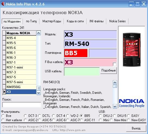Select the ASIC-7 radio button
The width and height of the screenshot is (148, 134).
click(x=67, y=120)
